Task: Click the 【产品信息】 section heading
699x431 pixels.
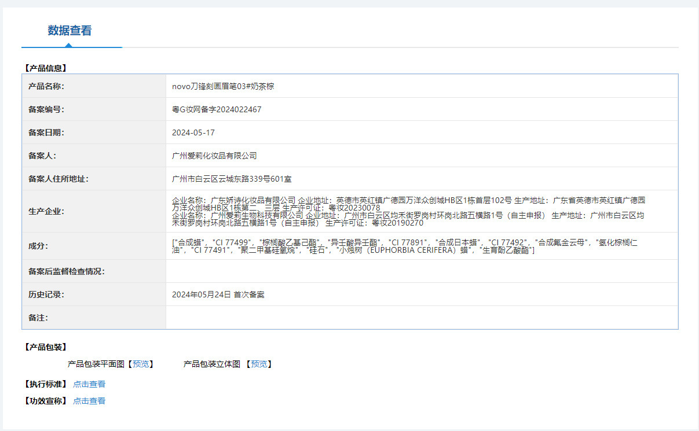Action: 46,68
